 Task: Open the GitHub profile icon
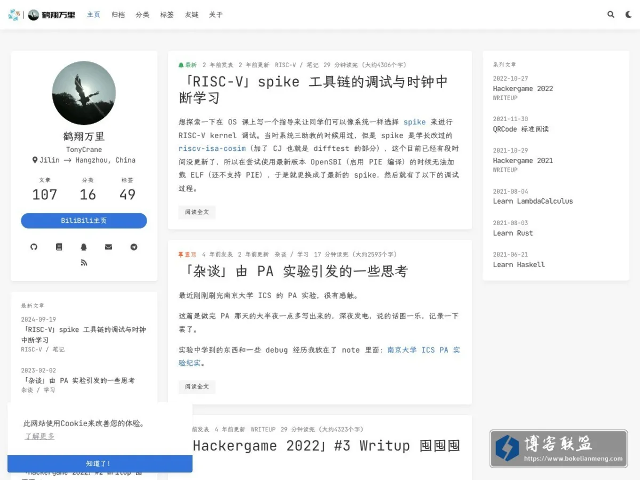pyautogui.click(x=34, y=247)
